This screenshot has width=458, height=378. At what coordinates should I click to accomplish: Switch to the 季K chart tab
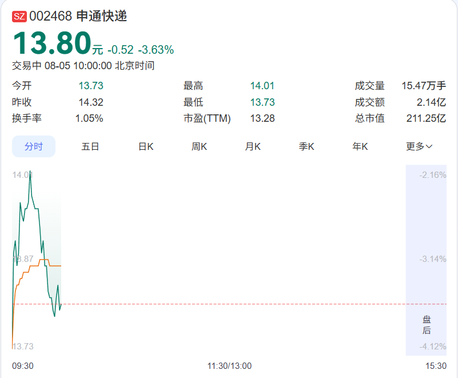point(306,146)
